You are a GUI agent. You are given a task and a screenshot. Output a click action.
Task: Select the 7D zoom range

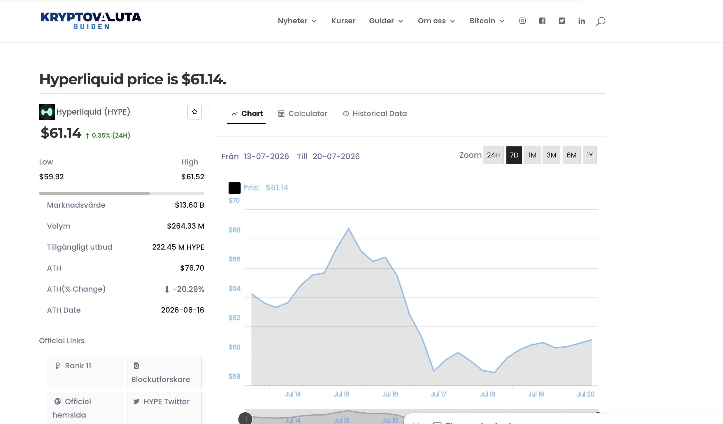click(514, 155)
